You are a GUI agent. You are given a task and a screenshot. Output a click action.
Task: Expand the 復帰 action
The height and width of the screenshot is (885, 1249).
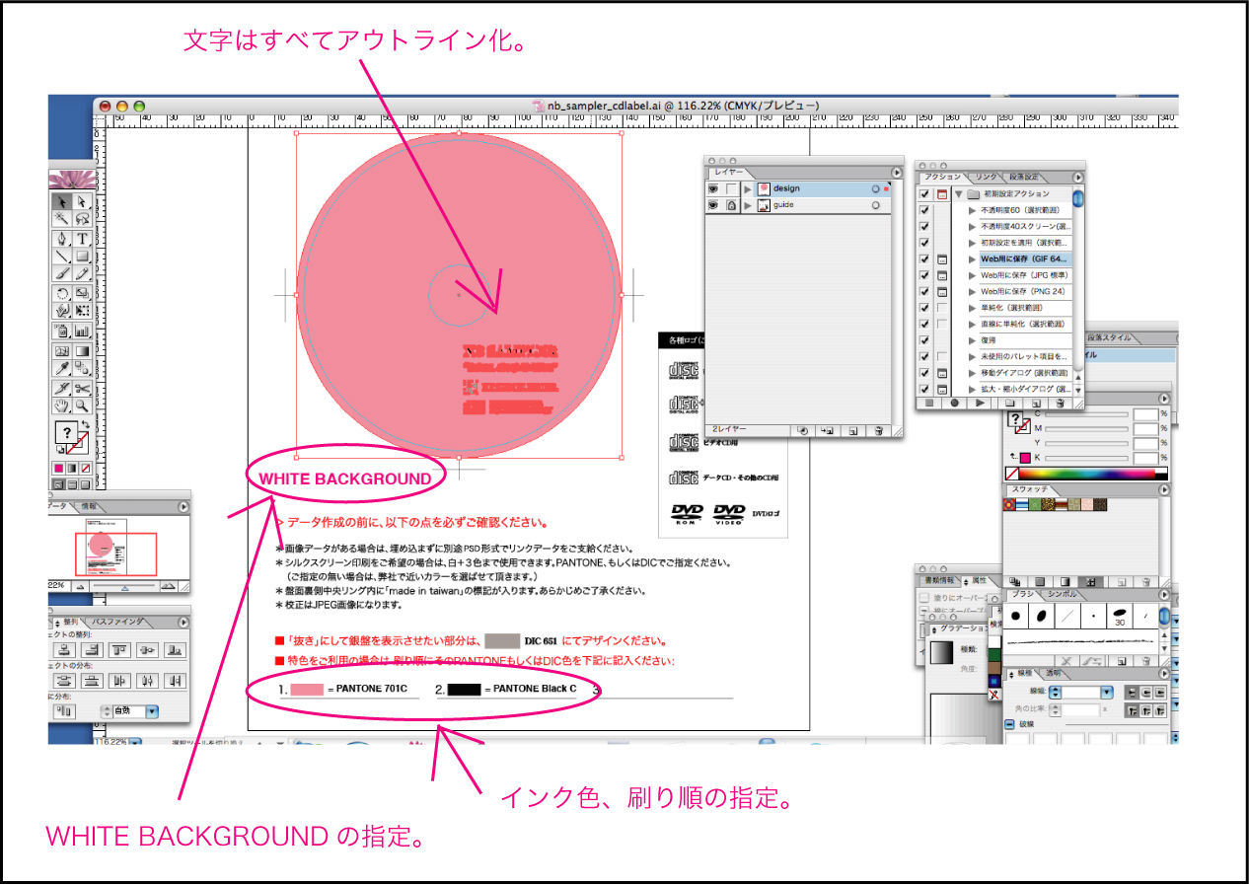pyautogui.click(x=972, y=340)
